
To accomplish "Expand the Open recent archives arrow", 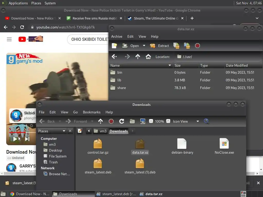I will [144, 46].
